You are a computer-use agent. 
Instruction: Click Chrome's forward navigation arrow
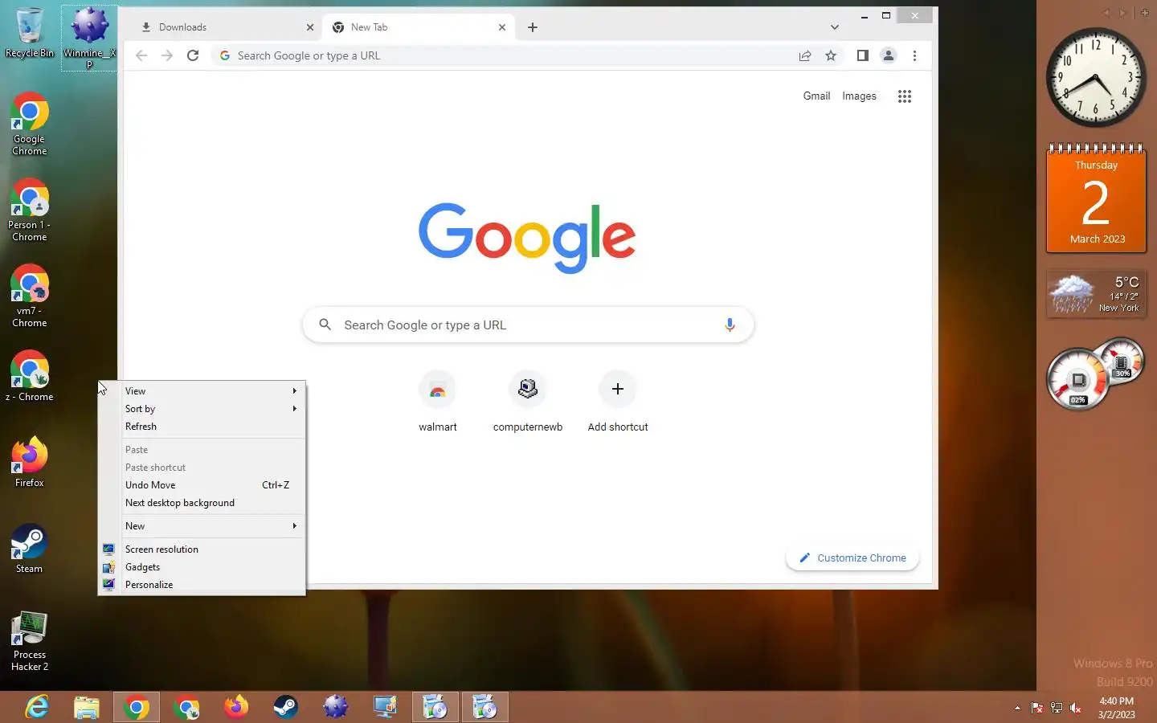167,55
